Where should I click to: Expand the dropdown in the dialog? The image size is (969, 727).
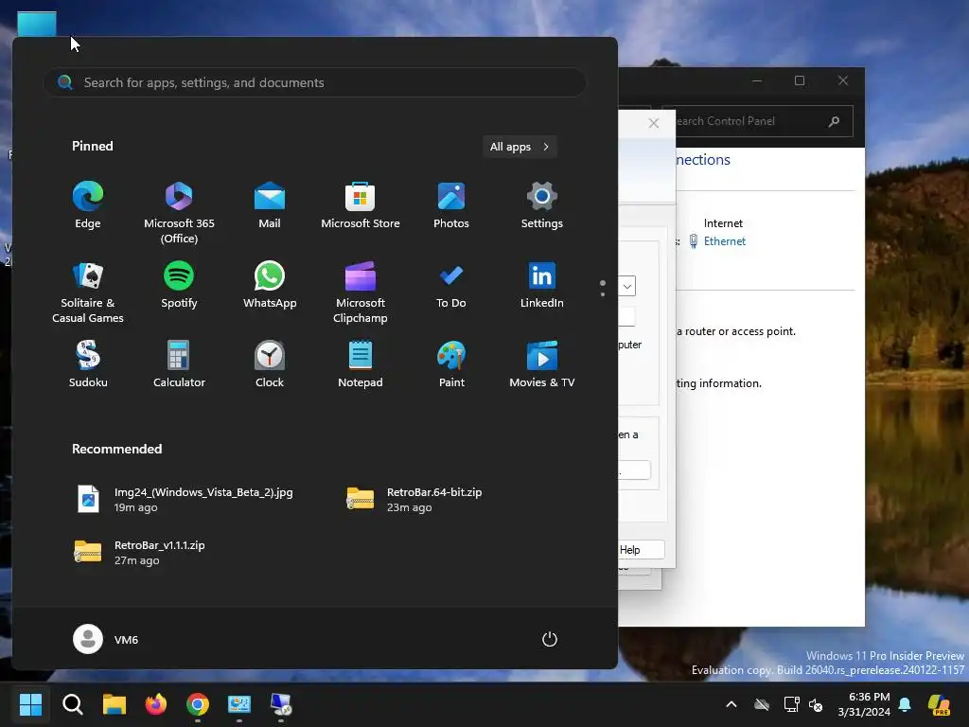click(626, 286)
